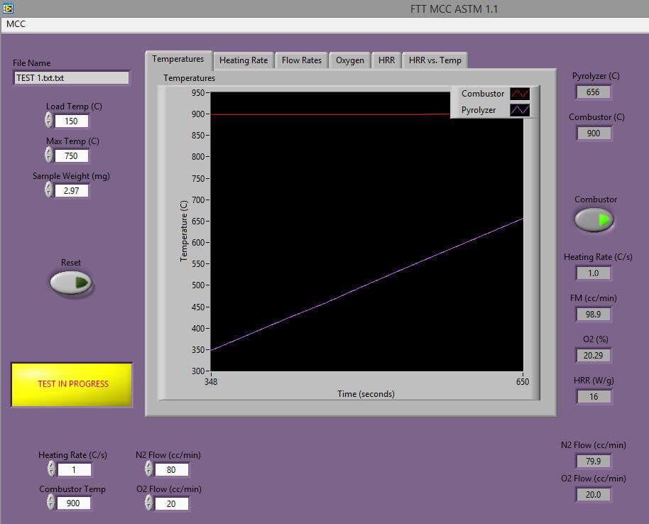
Task: Click the LabVIEW app icon in title bar
Action: point(9,9)
